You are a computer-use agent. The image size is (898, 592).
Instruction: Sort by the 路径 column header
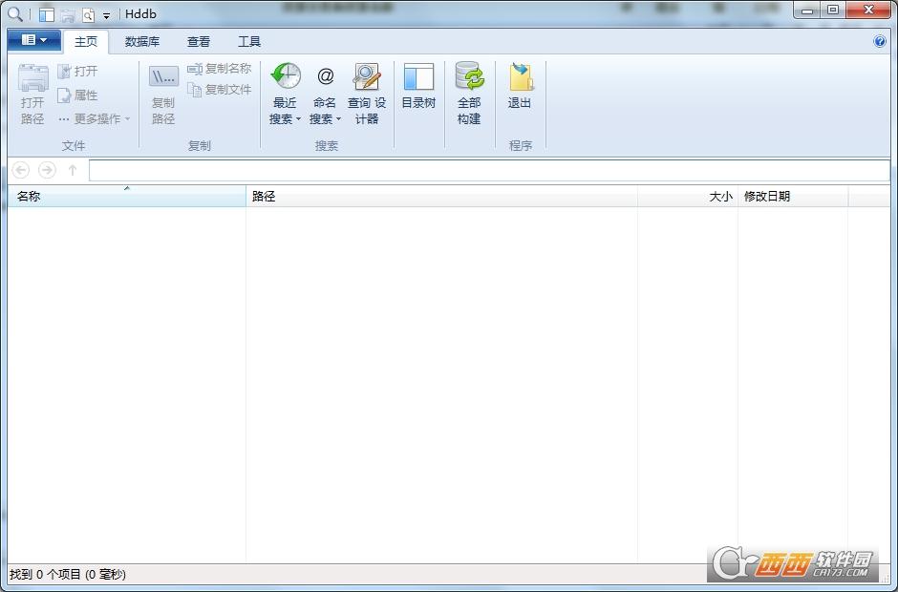point(441,197)
